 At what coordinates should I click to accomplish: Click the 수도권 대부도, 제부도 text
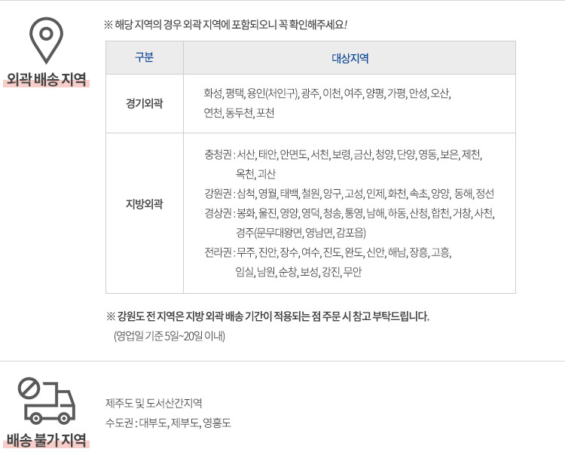168,423
